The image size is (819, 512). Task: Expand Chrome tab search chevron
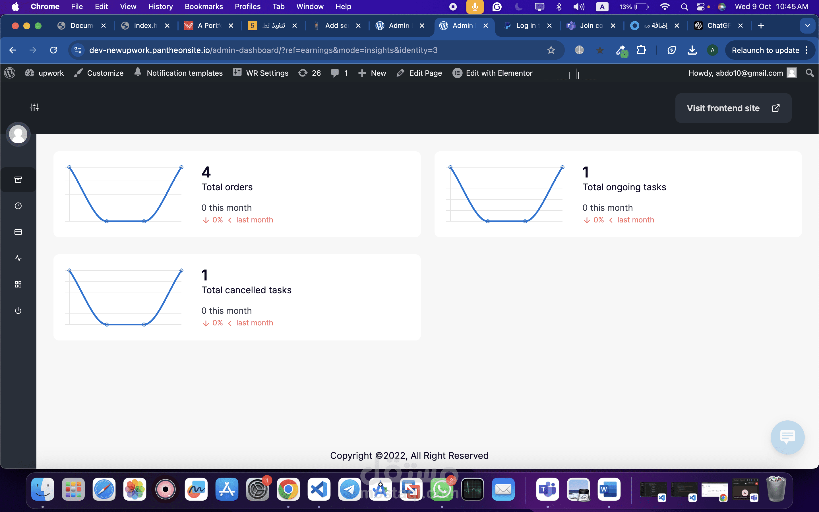click(807, 26)
